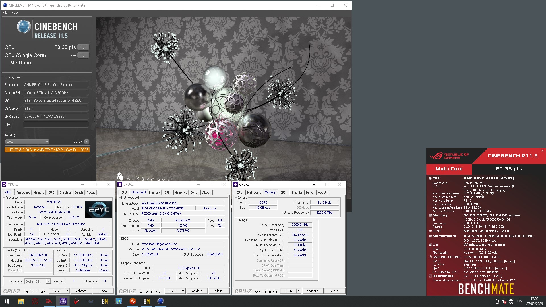Click the CAS# Latency 26.0 clocks value
The image size is (546, 307).
(300, 235)
